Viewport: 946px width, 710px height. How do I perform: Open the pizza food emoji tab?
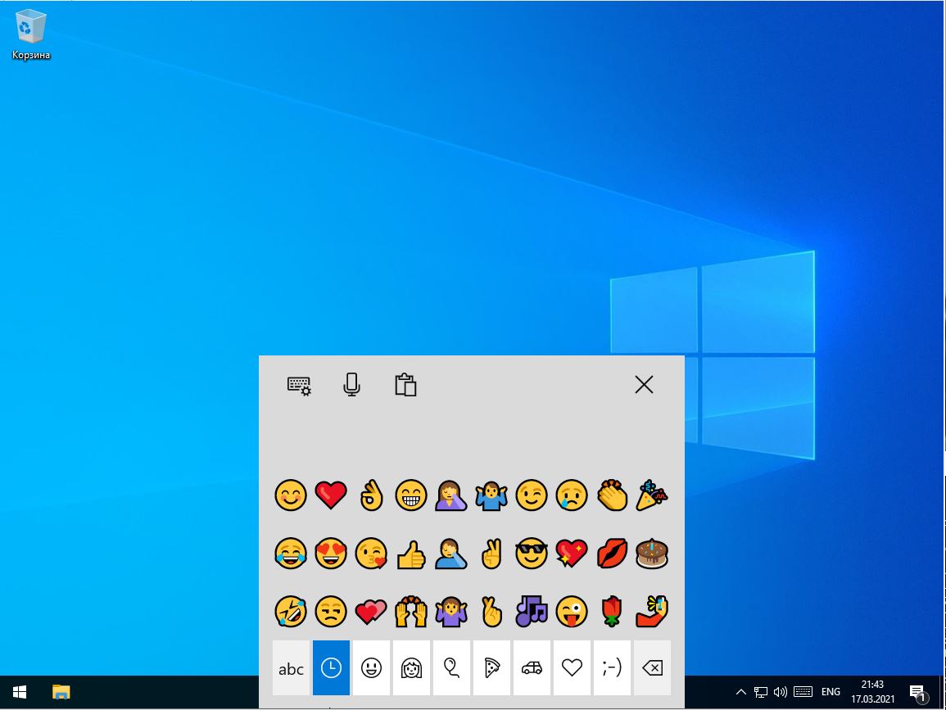tap(491, 667)
